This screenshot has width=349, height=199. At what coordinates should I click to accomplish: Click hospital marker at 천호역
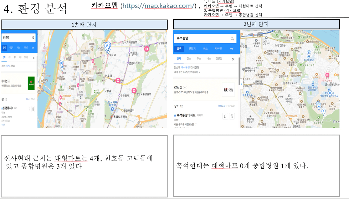click(x=118, y=81)
